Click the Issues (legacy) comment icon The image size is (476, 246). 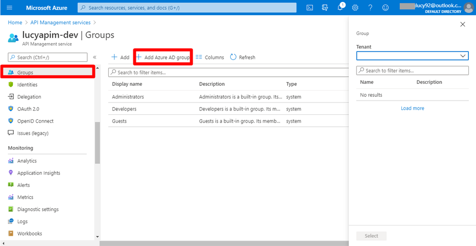(x=11, y=133)
